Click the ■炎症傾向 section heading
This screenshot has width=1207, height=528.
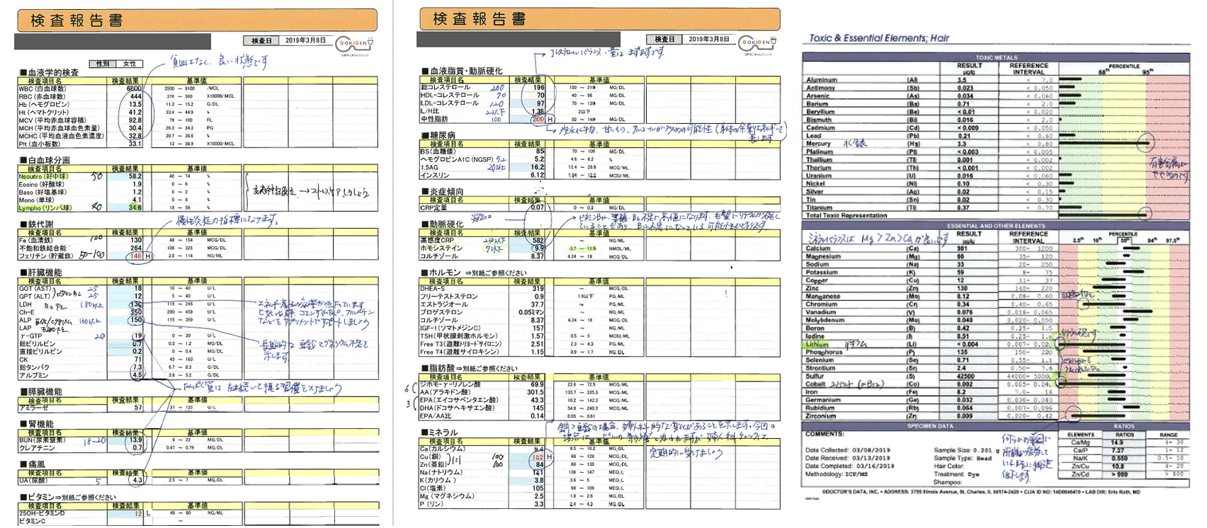pos(443,191)
